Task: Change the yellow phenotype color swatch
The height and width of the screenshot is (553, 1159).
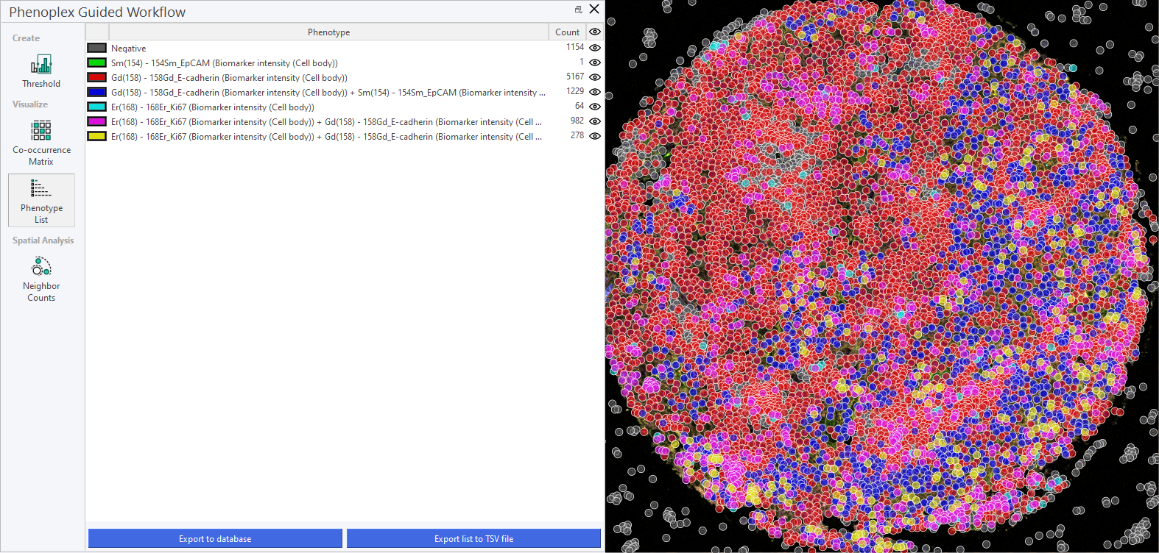Action: (97, 136)
